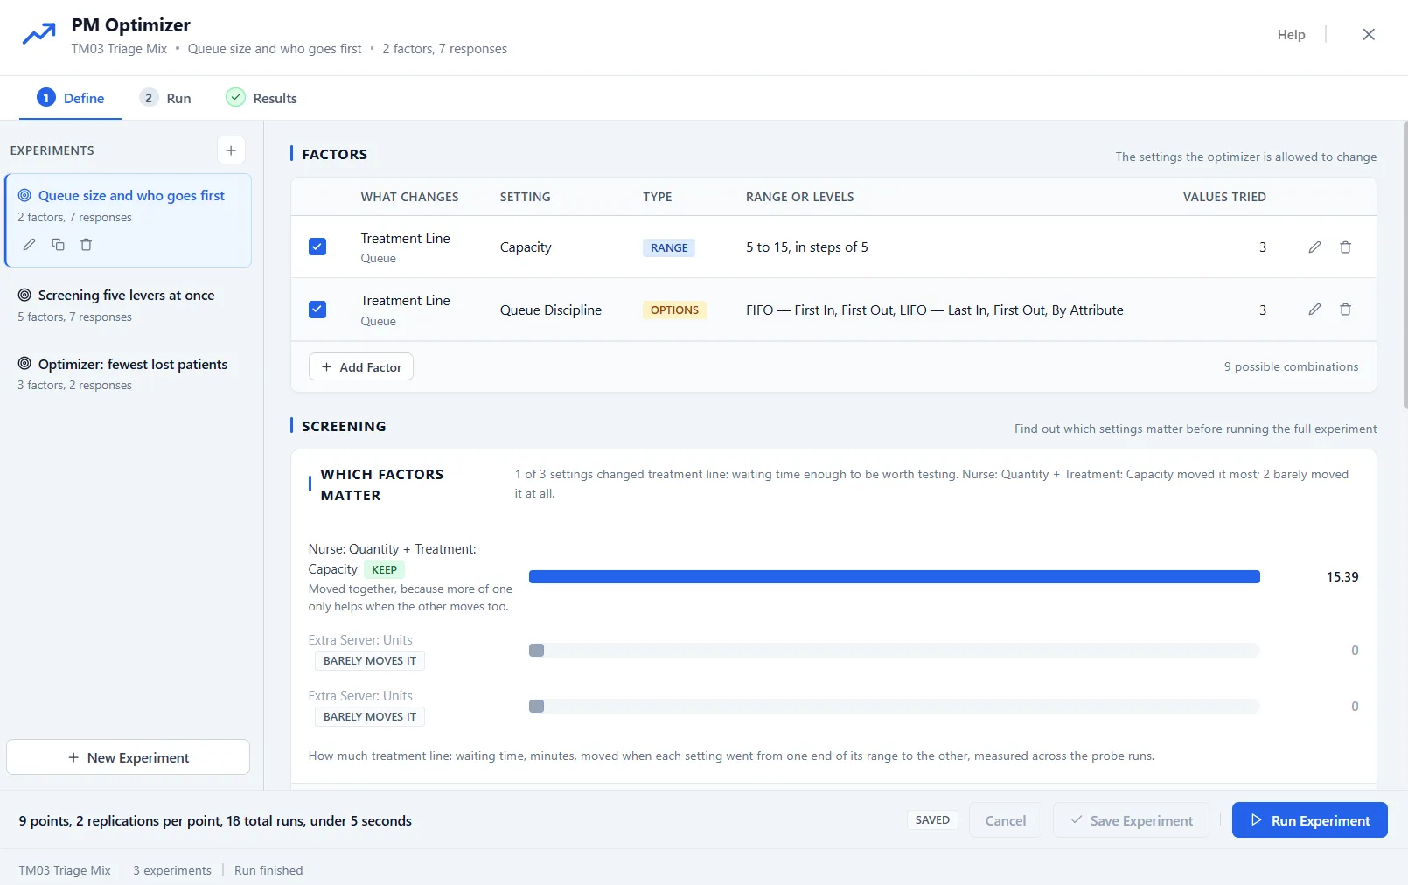
Task: Click the EXPERIMENTS sidebar heading
Action: (52, 150)
